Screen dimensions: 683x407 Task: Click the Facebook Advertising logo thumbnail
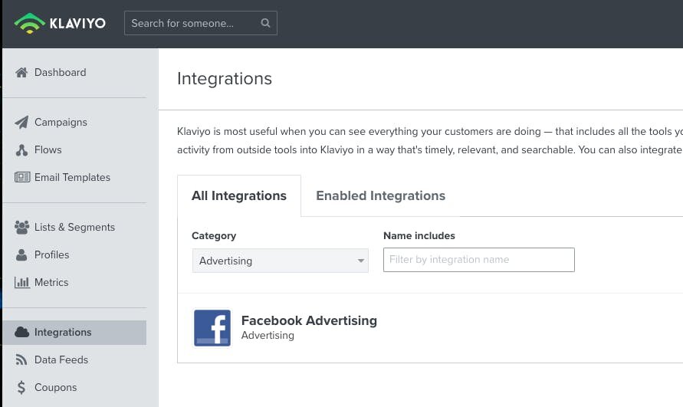pyautogui.click(x=212, y=328)
